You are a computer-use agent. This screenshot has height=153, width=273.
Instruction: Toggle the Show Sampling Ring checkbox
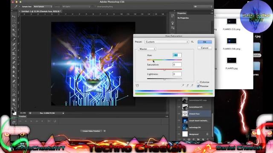click(x=95, y=7)
